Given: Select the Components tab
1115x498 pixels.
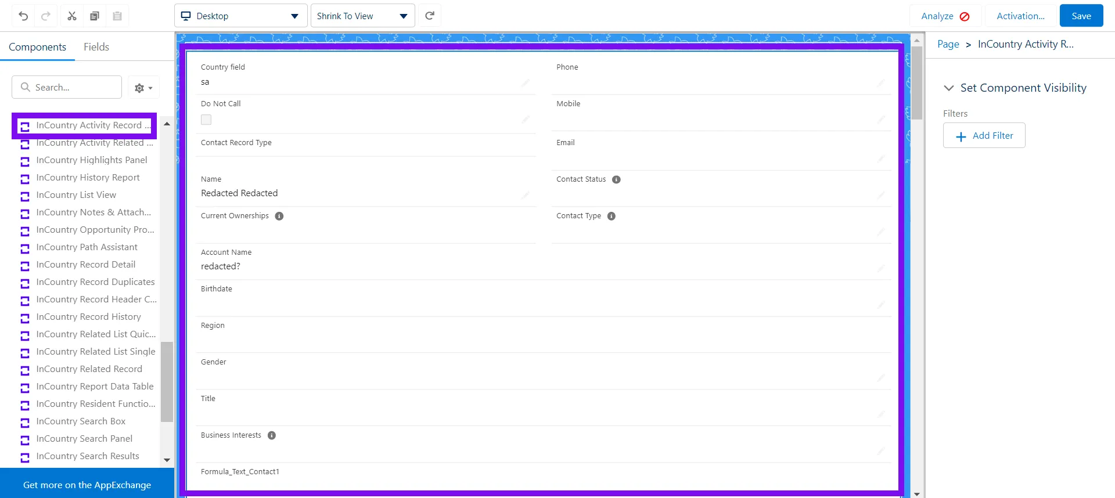Looking at the screenshot, I should coord(37,47).
